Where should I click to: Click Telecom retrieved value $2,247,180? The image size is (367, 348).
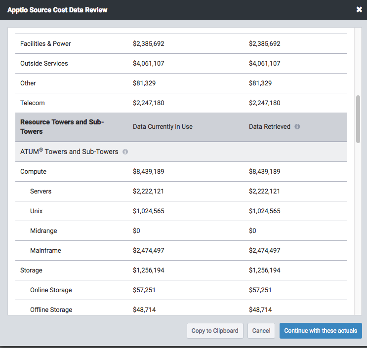coord(265,103)
